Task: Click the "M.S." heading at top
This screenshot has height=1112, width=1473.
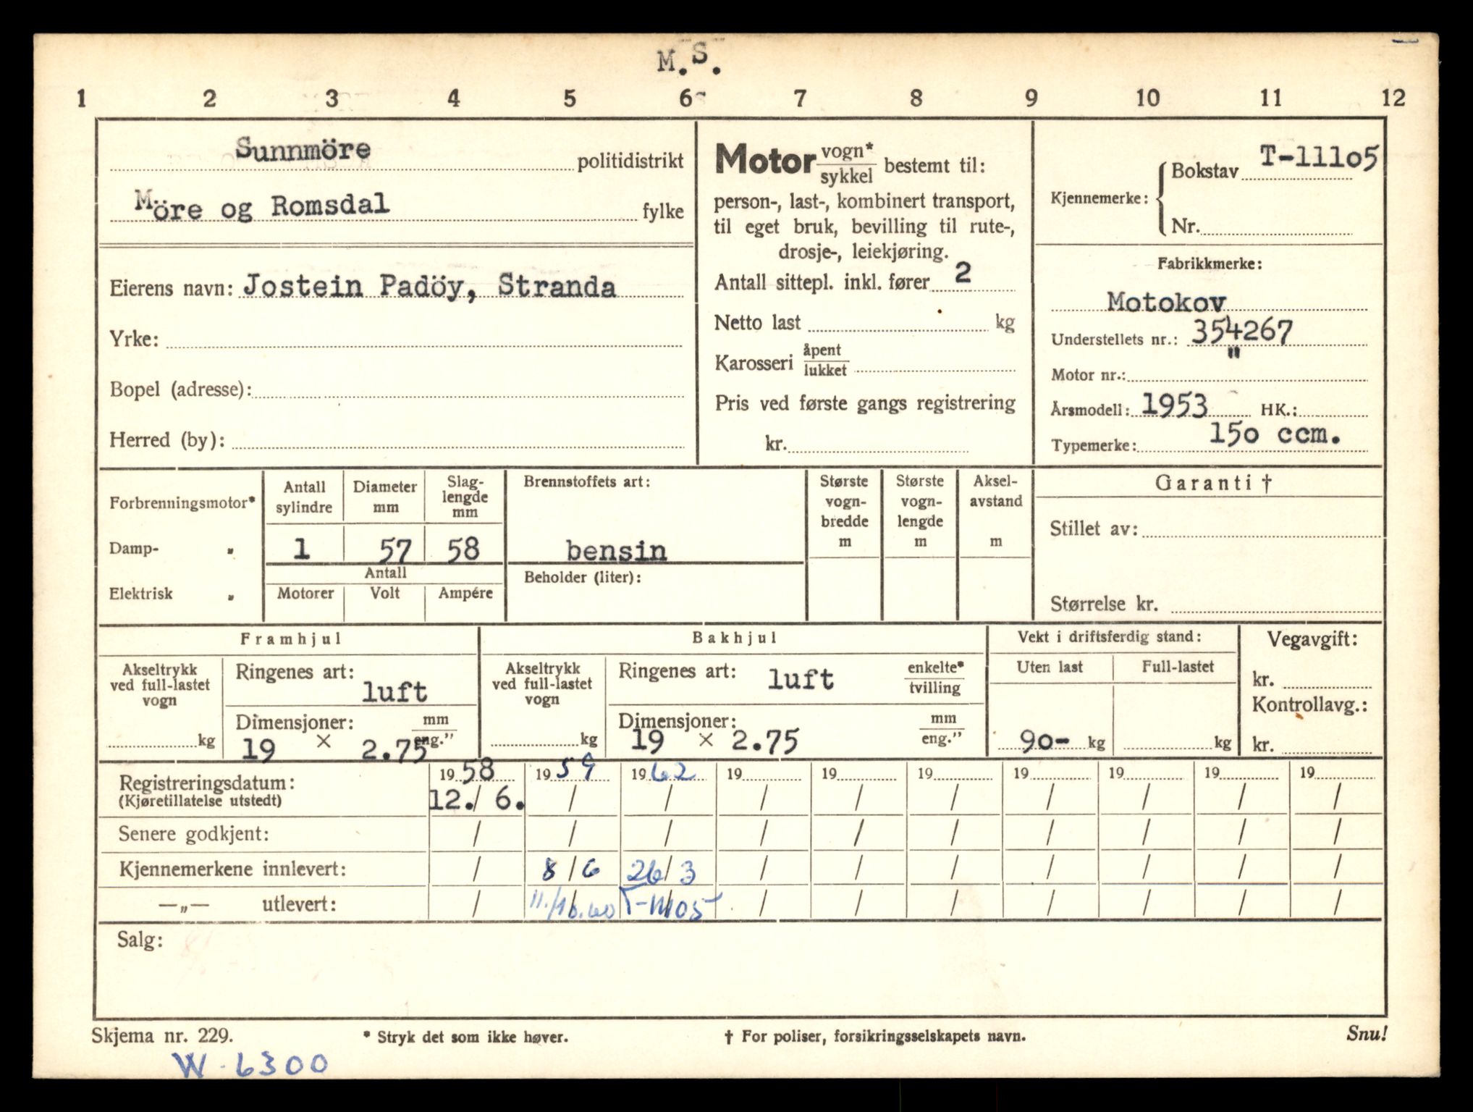Action: tap(689, 60)
